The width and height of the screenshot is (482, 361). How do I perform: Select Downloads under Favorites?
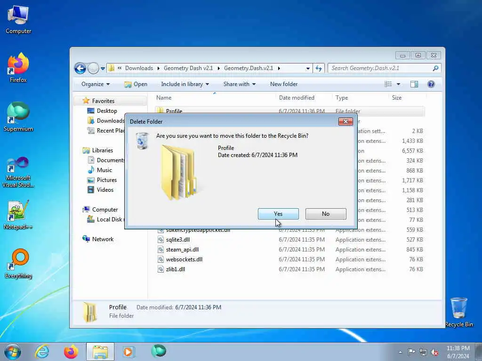(x=106, y=121)
